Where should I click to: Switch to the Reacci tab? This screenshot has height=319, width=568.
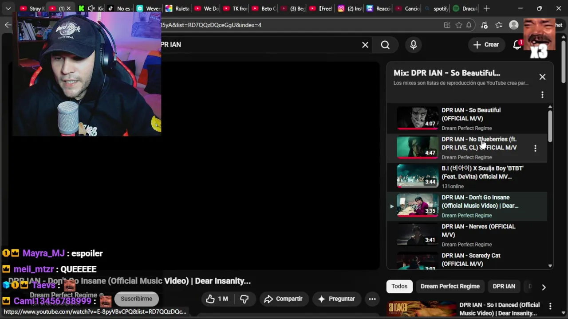coord(379,8)
